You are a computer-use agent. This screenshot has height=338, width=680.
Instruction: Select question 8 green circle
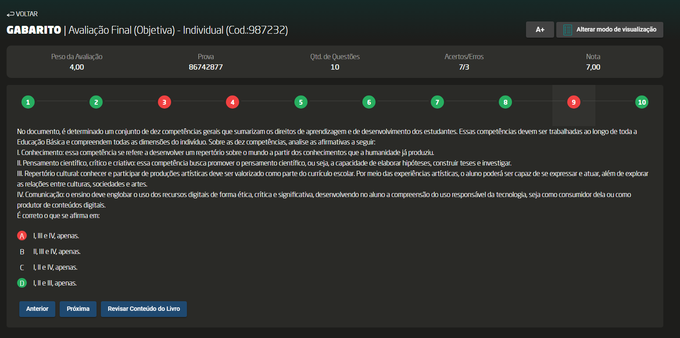coord(505,102)
